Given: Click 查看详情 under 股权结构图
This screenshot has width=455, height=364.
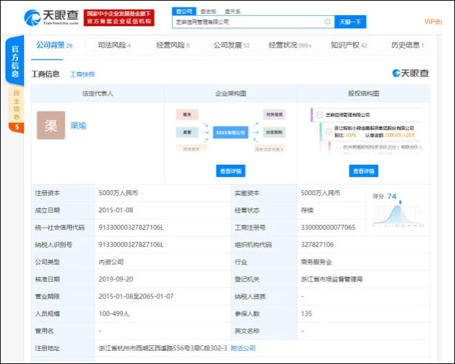Looking at the screenshot, I should click(364, 171).
